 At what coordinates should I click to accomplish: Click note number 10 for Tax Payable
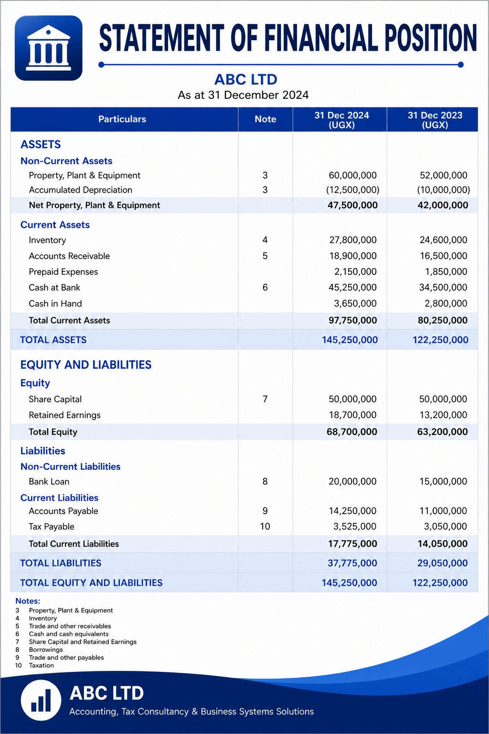[x=265, y=527]
